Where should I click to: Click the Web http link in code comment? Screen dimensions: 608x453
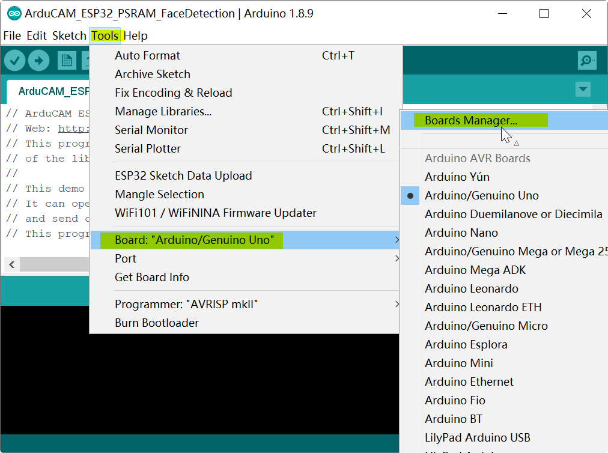tap(74, 129)
